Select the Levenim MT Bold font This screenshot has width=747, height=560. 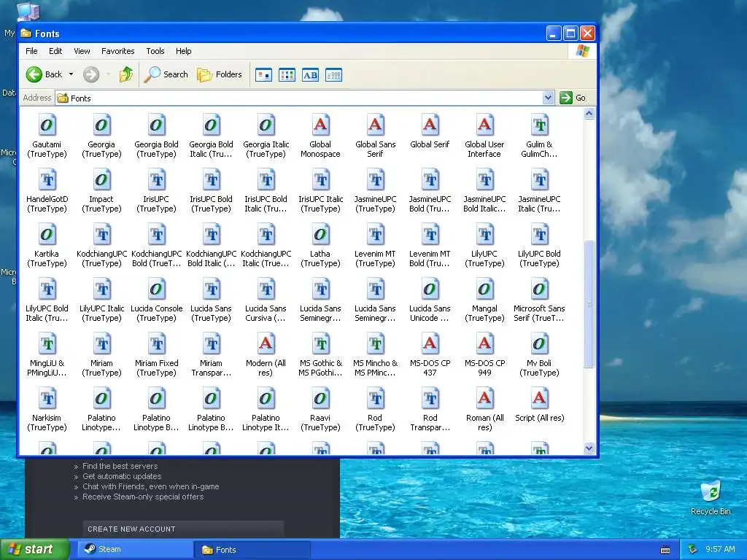click(430, 245)
